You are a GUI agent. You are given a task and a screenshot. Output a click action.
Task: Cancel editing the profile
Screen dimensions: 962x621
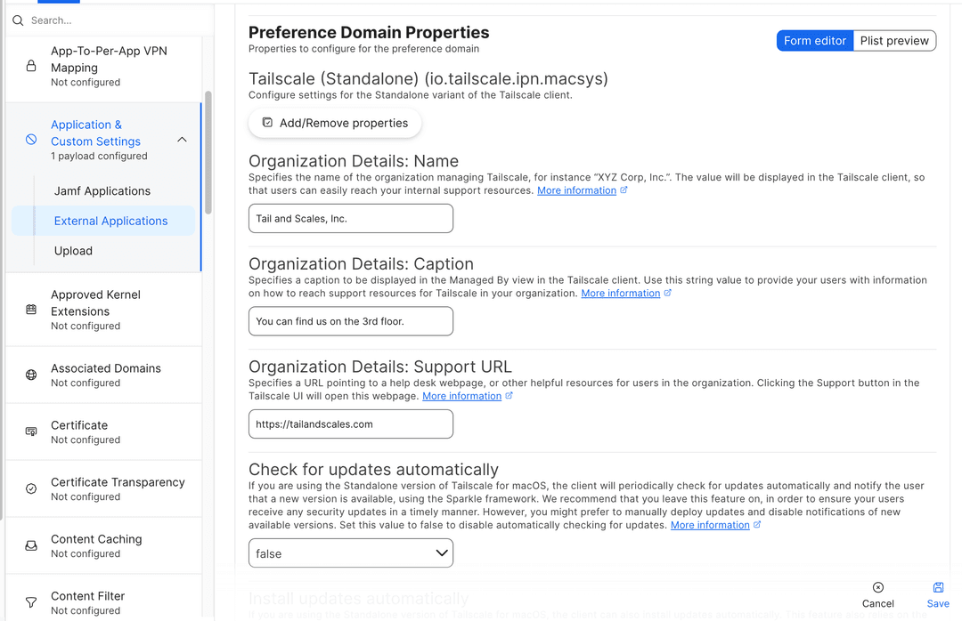[878, 595]
